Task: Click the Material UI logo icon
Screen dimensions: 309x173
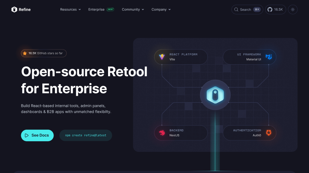Action: pos(269,57)
